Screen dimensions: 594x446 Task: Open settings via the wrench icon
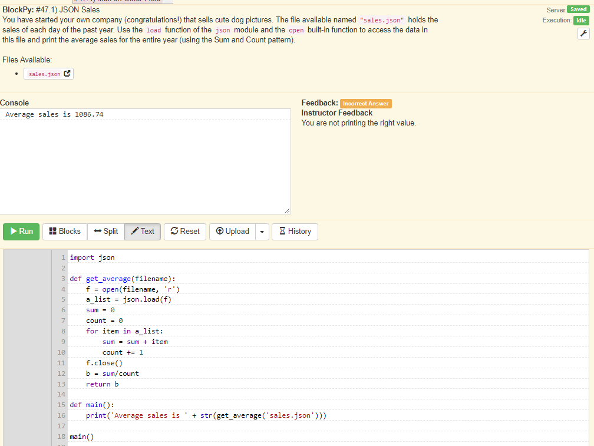(x=583, y=33)
